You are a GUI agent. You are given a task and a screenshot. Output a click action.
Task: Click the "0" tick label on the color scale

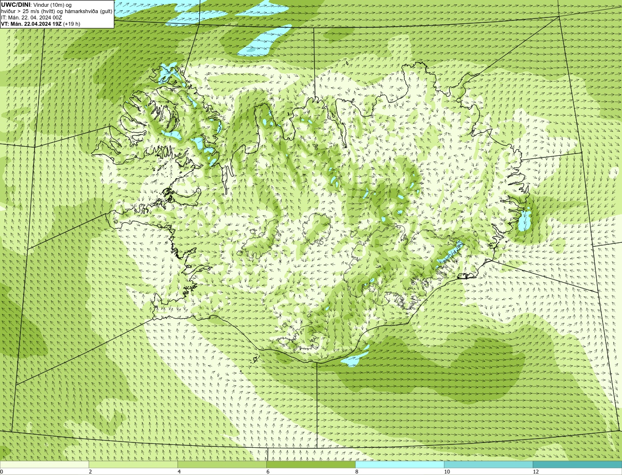coord(1,472)
